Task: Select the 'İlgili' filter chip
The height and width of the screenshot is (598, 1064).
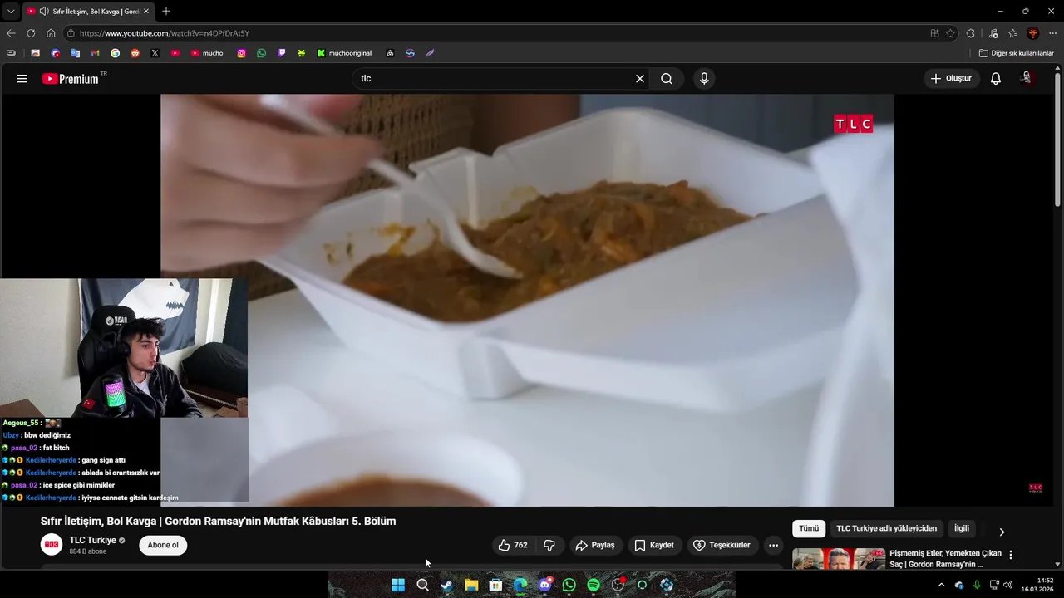Action: [x=961, y=528]
